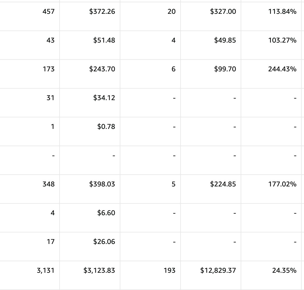Click the 24.35% total cell

click(271, 275)
